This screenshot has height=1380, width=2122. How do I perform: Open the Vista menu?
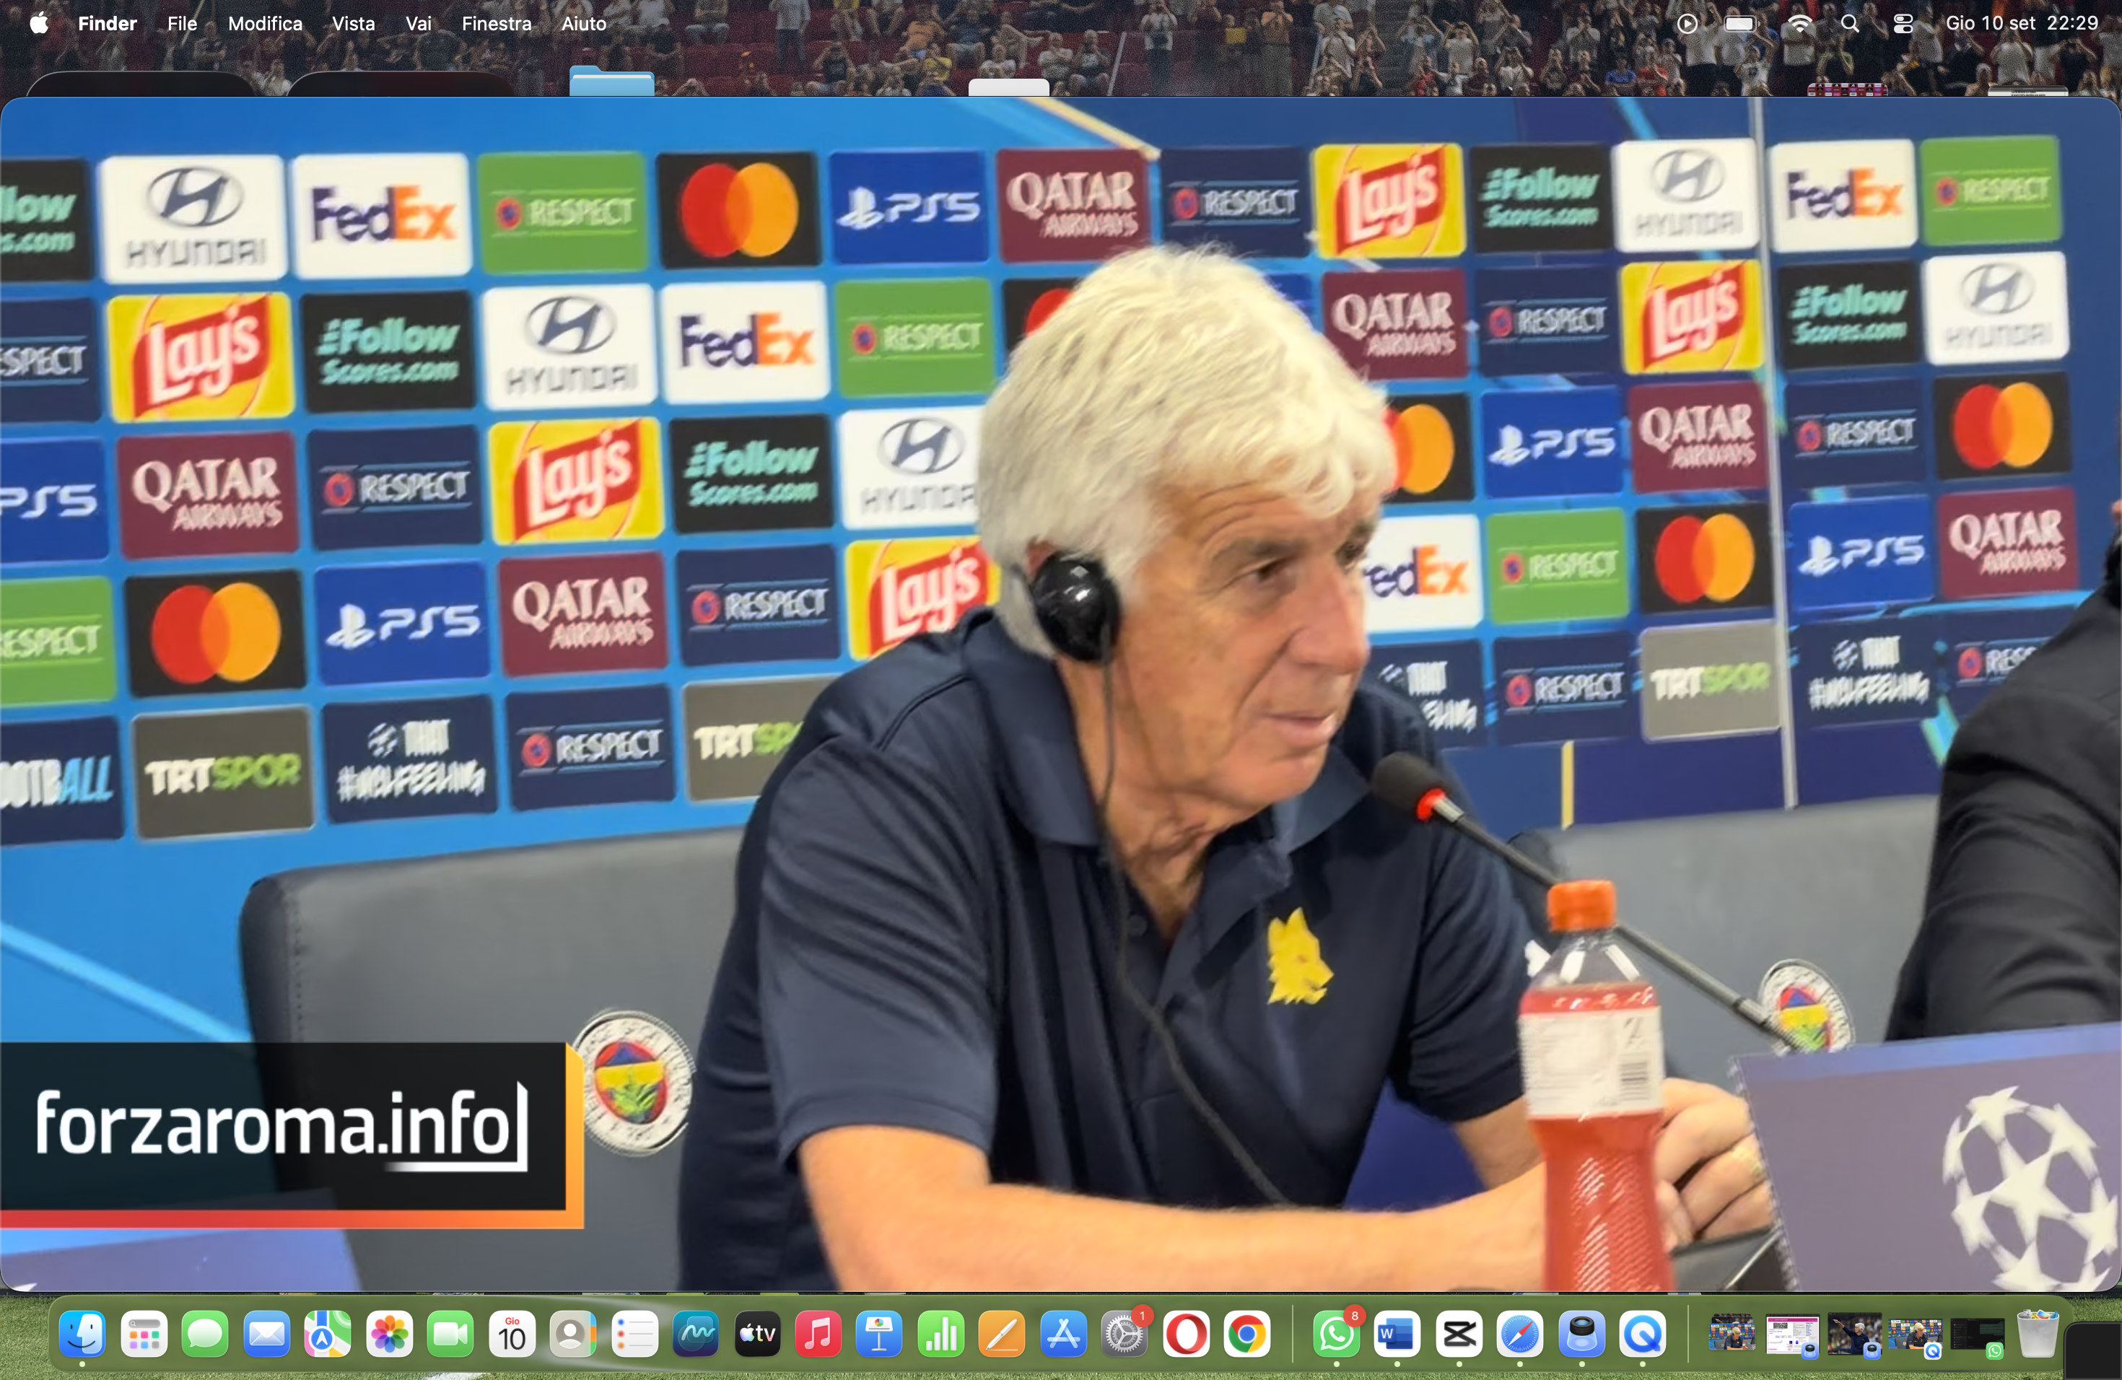(x=353, y=23)
